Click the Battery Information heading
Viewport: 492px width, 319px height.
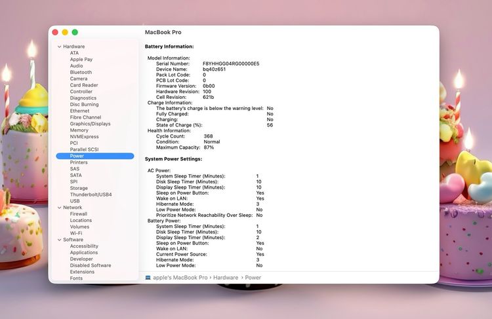point(169,47)
